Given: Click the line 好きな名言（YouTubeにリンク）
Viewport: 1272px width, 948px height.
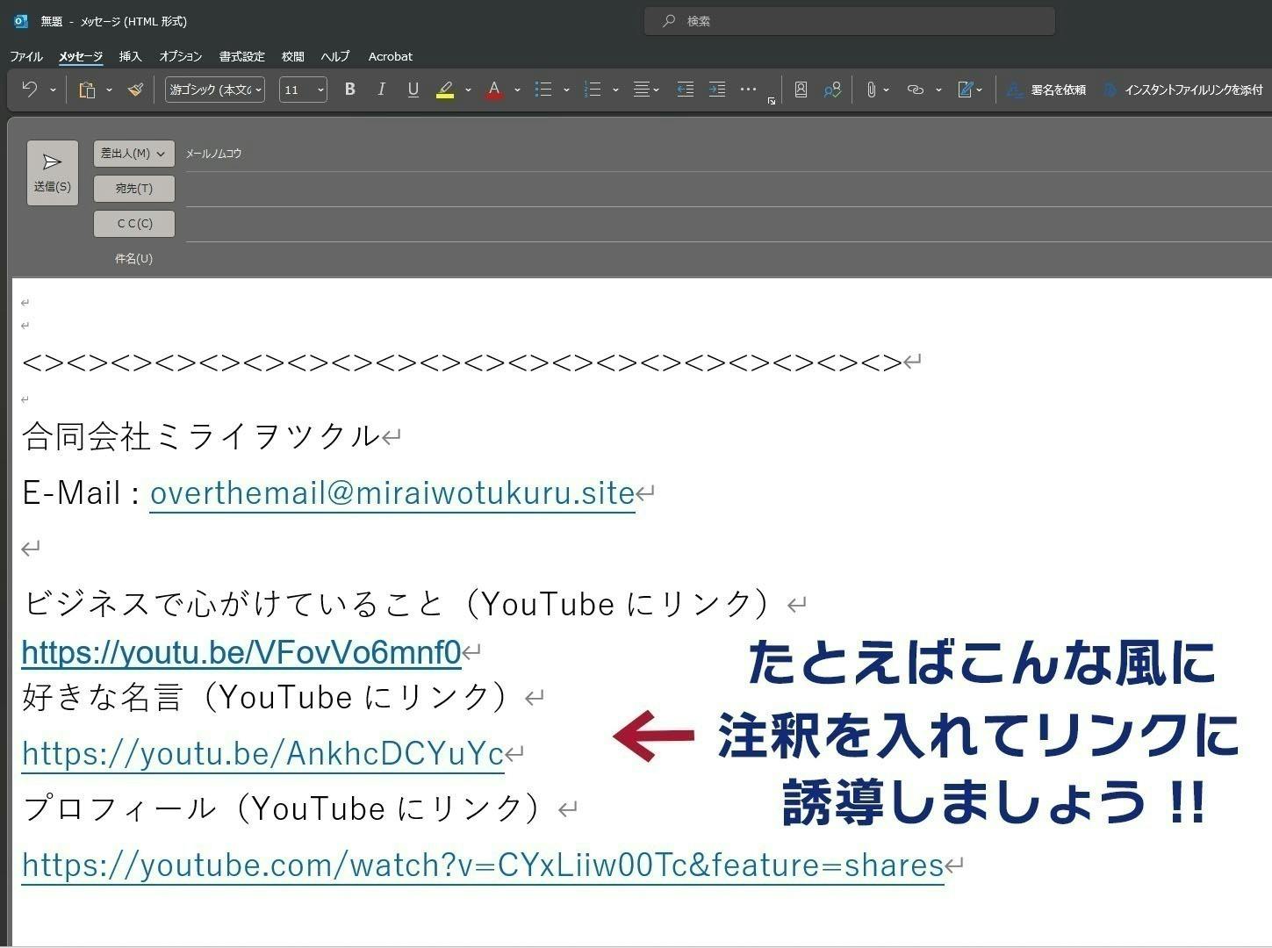Looking at the screenshot, I should (x=269, y=697).
